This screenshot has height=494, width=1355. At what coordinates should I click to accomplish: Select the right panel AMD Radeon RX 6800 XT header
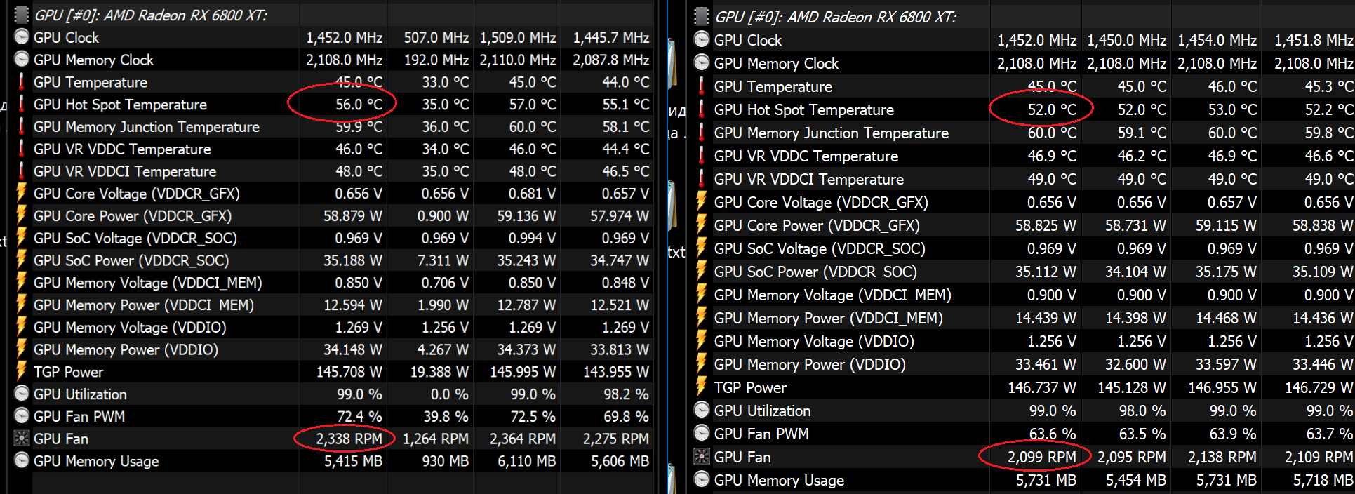coord(836,17)
